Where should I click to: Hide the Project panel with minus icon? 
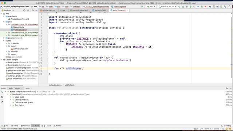(x=36, y=11)
